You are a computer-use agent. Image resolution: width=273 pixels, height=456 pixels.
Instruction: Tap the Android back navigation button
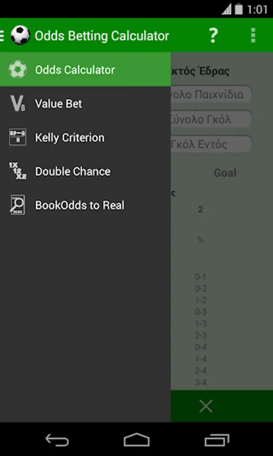point(57,440)
